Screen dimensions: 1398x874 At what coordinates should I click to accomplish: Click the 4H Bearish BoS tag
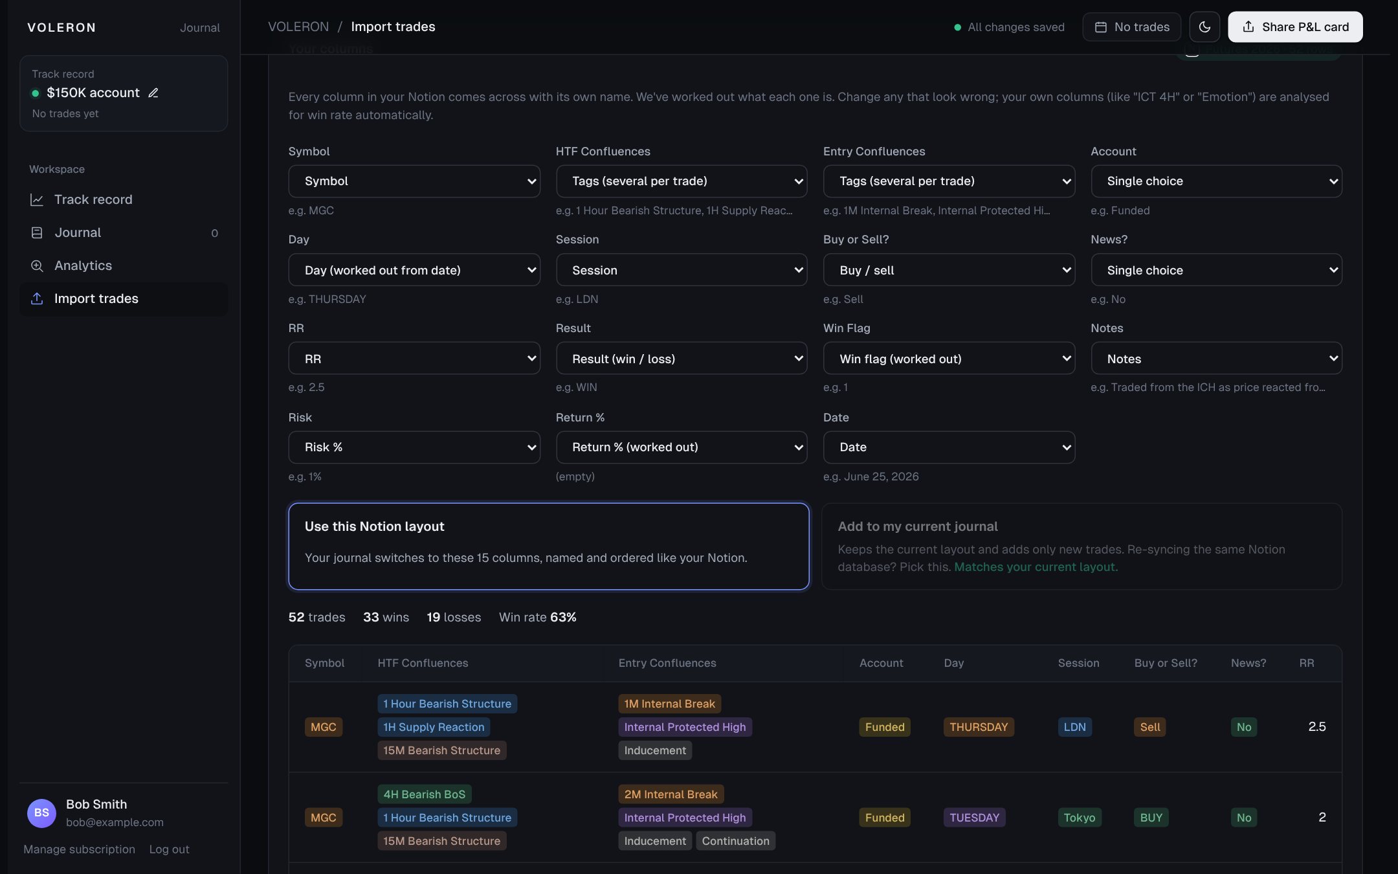point(425,794)
